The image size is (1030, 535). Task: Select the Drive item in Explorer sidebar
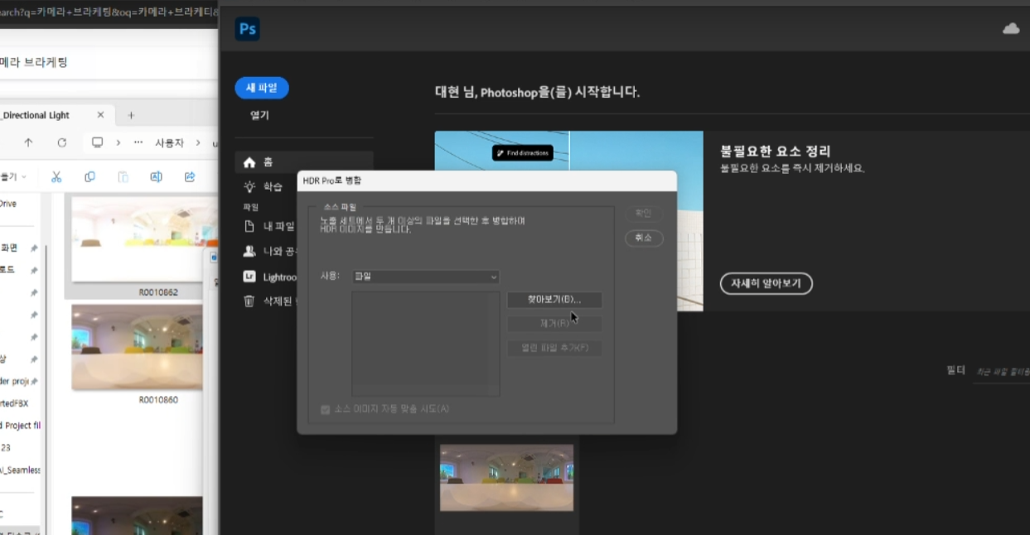click(8, 204)
